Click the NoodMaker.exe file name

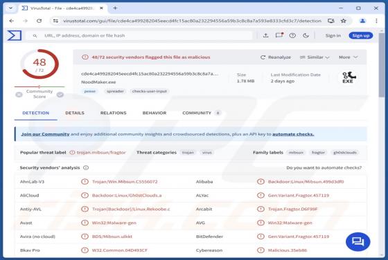pyautogui.click(x=98, y=82)
